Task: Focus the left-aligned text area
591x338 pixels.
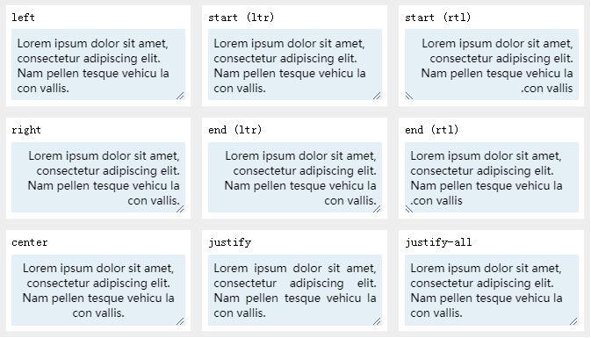Action: point(98,64)
